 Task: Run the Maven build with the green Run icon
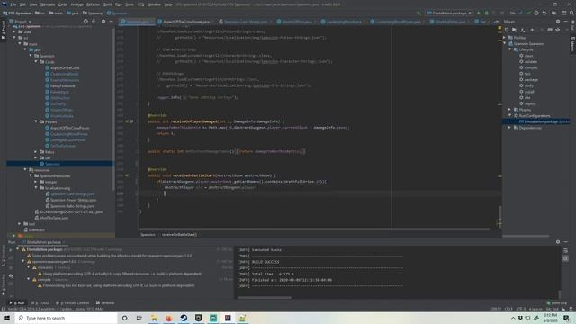pyautogui.click(x=478, y=13)
